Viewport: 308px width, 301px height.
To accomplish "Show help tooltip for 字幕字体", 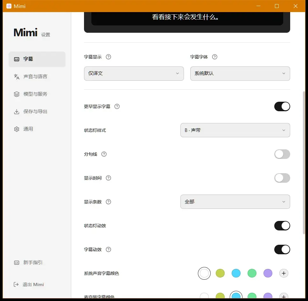I will (215, 57).
